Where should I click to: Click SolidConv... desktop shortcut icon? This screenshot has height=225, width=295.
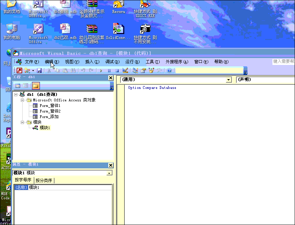pos(118,32)
